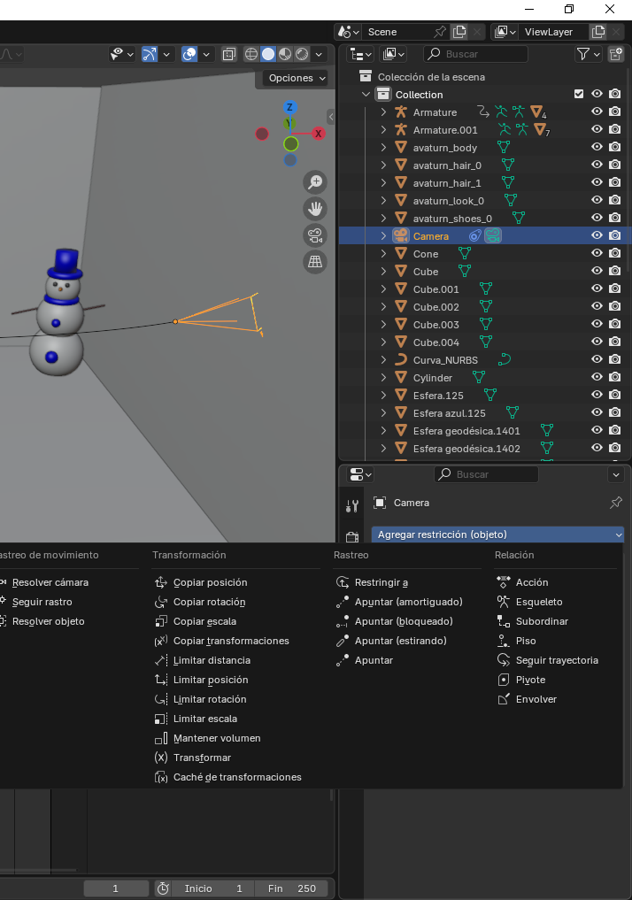Hide Cylinder in viewport

click(597, 377)
